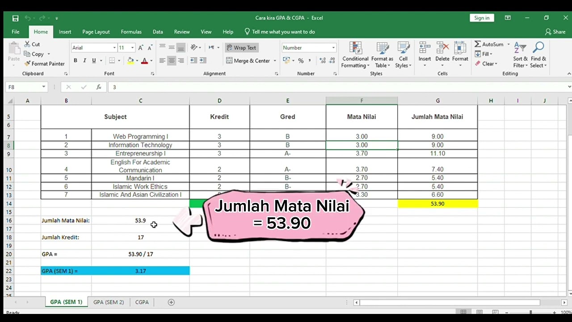
Task: Apply comma style number format
Action: point(309,60)
